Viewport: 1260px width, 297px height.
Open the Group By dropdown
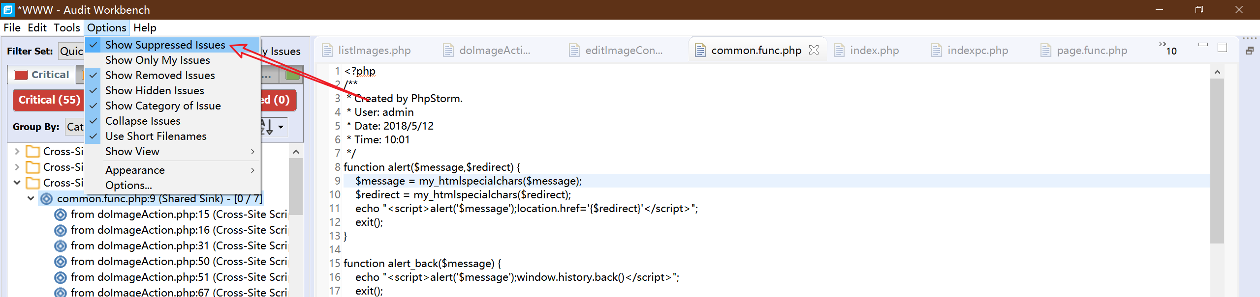[75, 127]
